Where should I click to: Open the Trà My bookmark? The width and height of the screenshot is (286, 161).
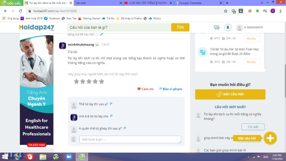pos(108,18)
